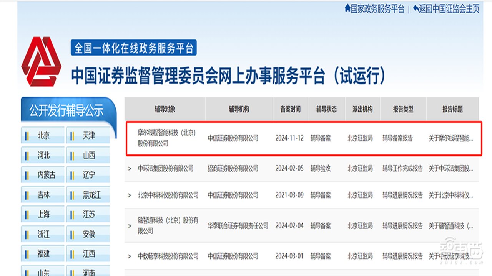The width and height of the screenshot is (492, 276).
Task: Select 内蒙古 in the region list
Action: (x=43, y=175)
